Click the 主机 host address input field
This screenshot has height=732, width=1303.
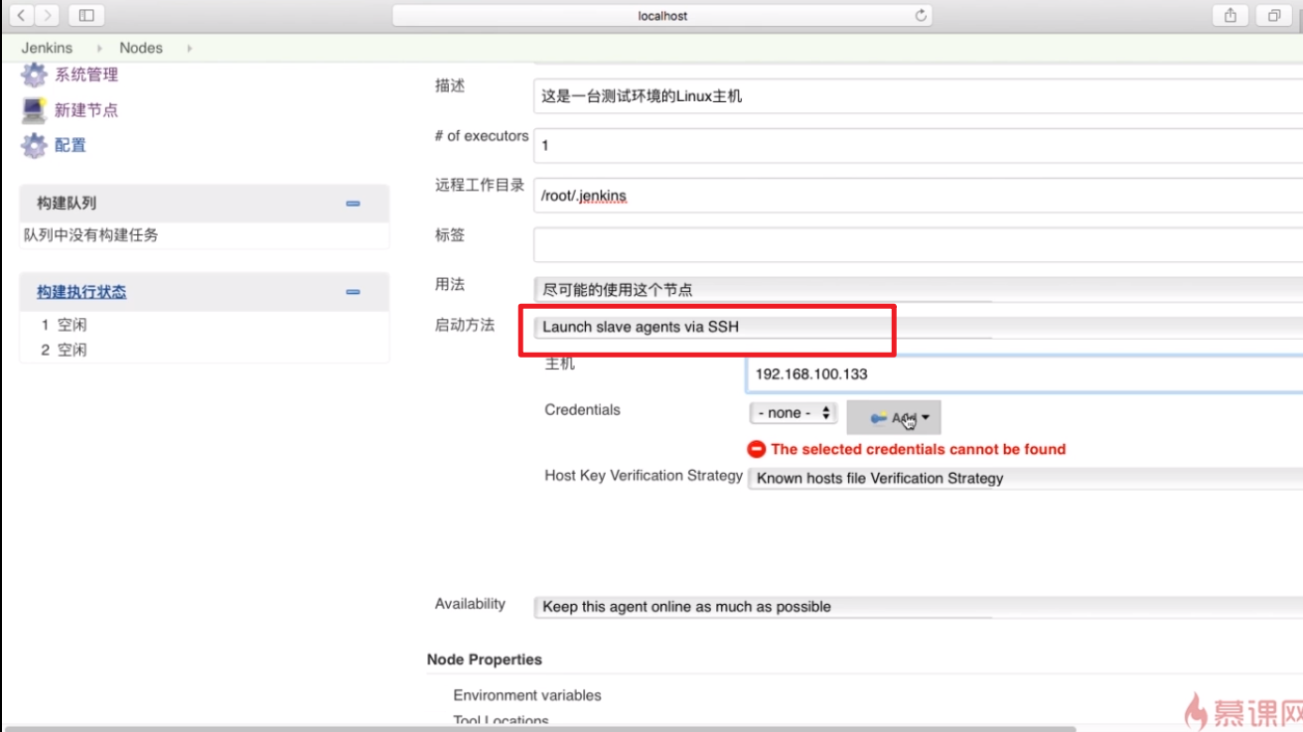[x=993, y=374]
